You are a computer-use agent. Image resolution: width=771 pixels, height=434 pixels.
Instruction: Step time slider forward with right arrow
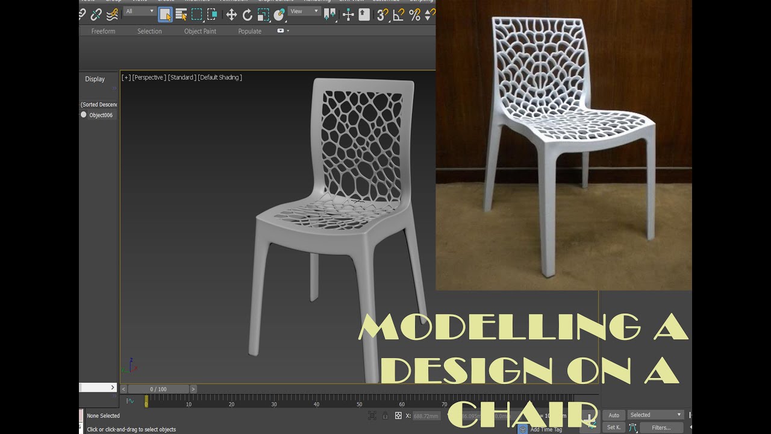click(193, 389)
